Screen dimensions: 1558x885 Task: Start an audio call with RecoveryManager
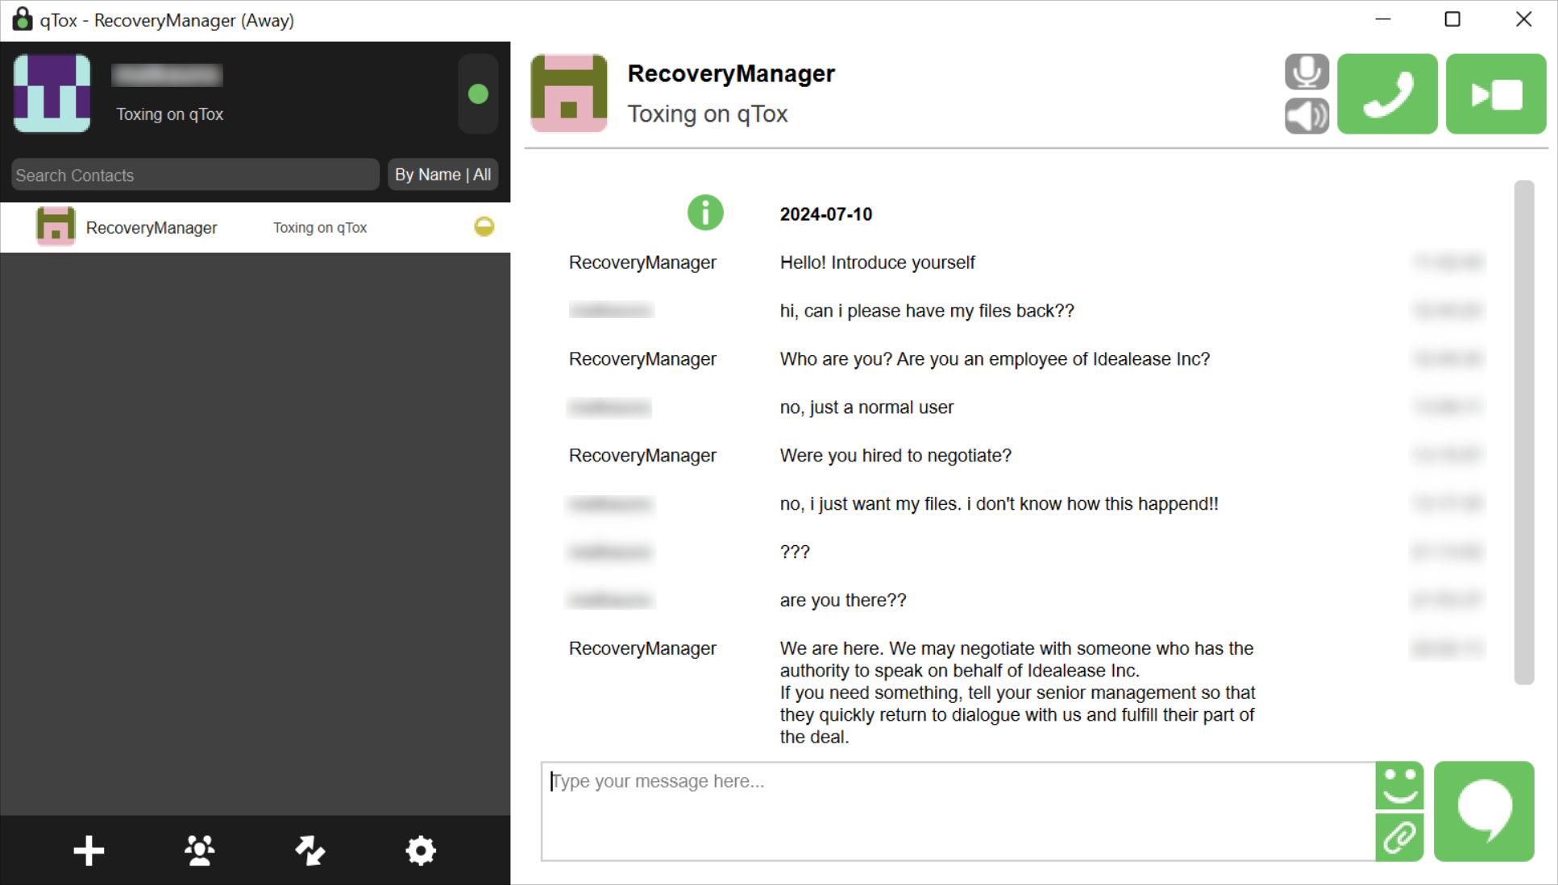pyautogui.click(x=1386, y=93)
